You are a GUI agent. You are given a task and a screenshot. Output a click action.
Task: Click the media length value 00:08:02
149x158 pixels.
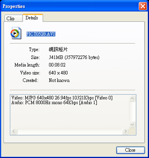coord(57,65)
